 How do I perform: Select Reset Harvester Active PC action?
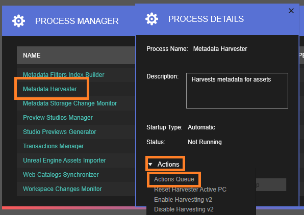pyautogui.click(x=190, y=190)
